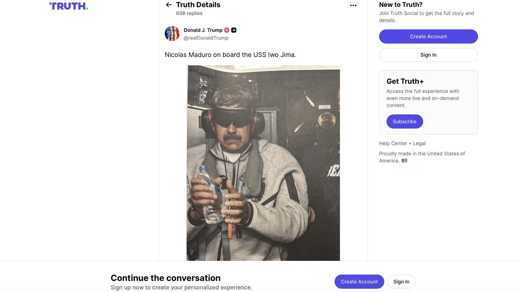Screen dimensions: 520x292
Task: Open the Donald J. Trump display name
Action: pyautogui.click(x=203, y=30)
